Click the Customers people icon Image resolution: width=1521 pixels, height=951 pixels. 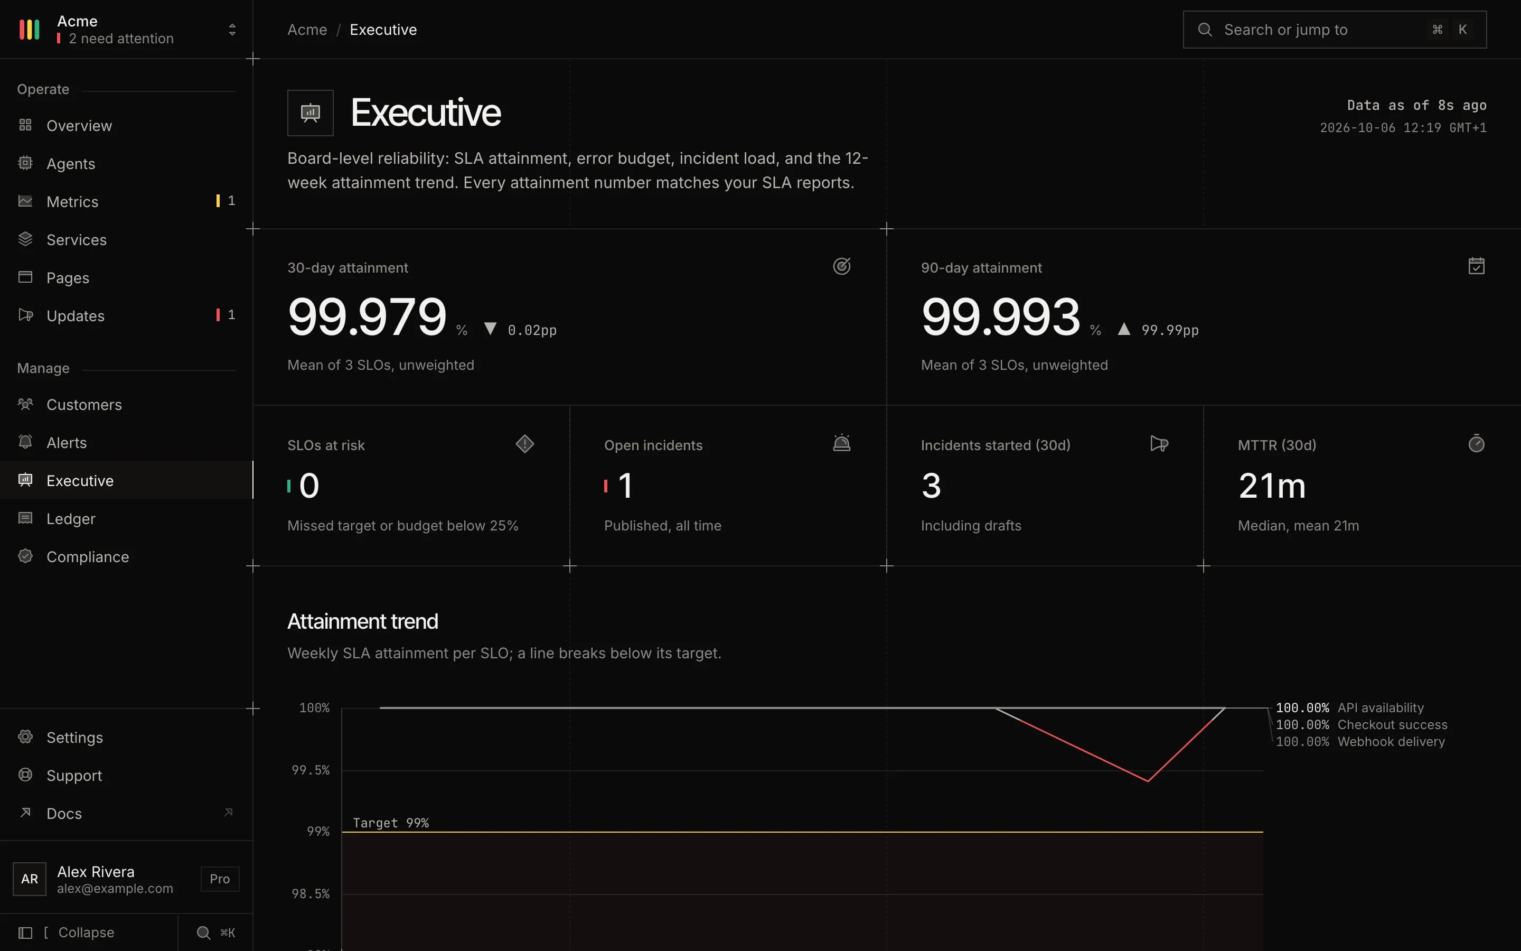[x=25, y=404]
